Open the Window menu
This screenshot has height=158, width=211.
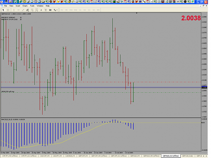click(40, 6)
